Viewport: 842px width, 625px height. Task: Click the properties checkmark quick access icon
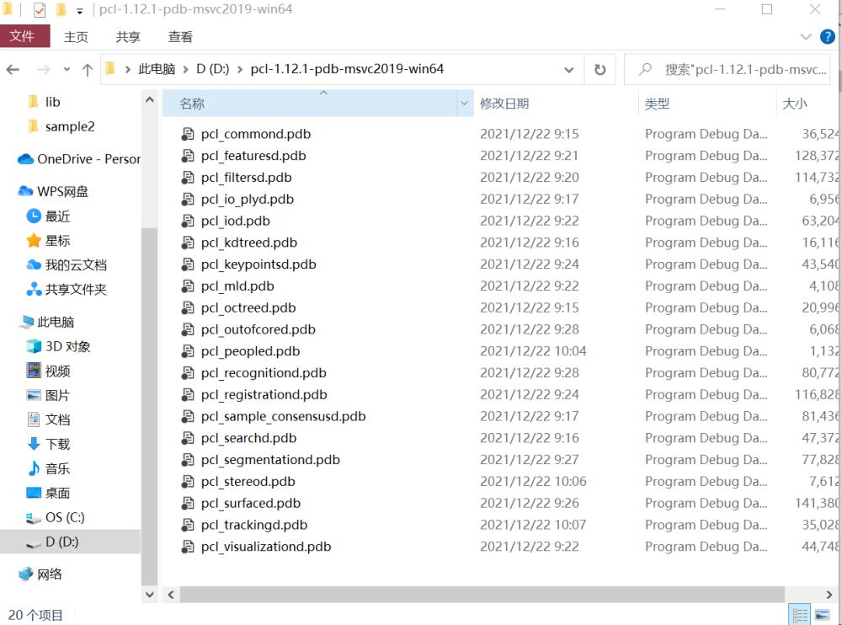tap(40, 9)
